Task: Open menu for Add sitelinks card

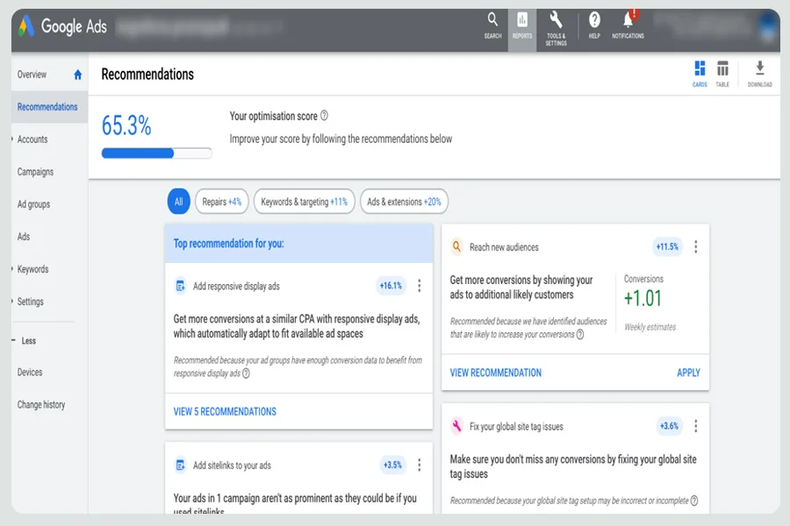Action: click(x=420, y=466)
